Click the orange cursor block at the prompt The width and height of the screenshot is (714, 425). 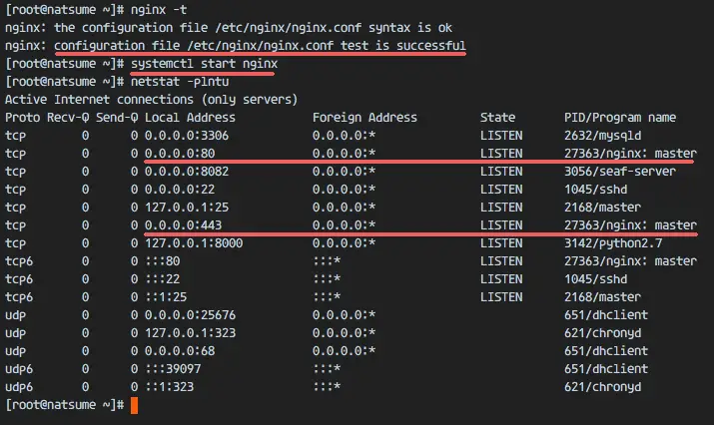point(134,405)
